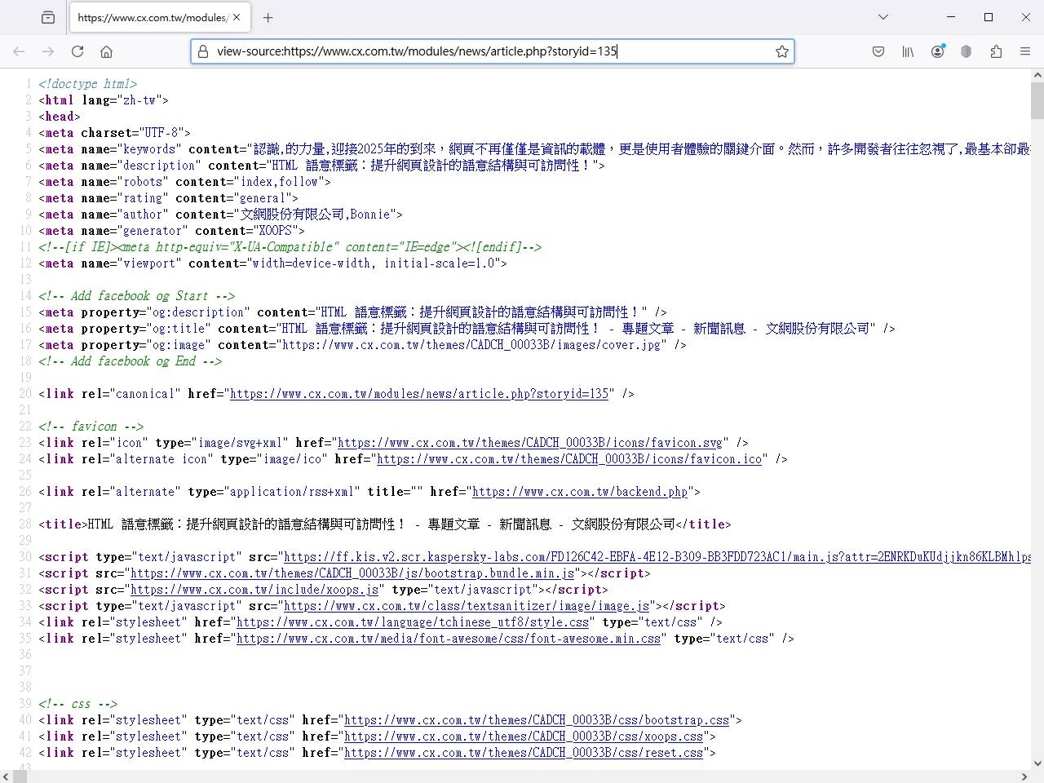Click the "Add facebook og End" comment
The height and width of the screenshot is (783, 1044).
(130, 361)
